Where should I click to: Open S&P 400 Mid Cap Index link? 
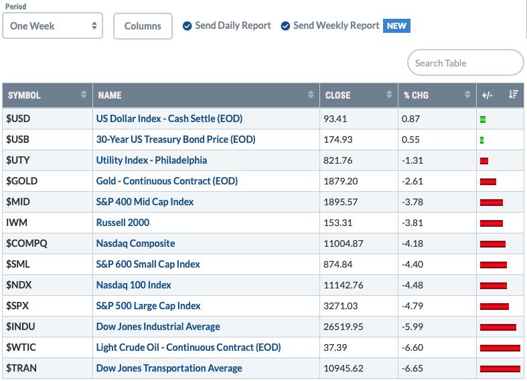point(145,202)
